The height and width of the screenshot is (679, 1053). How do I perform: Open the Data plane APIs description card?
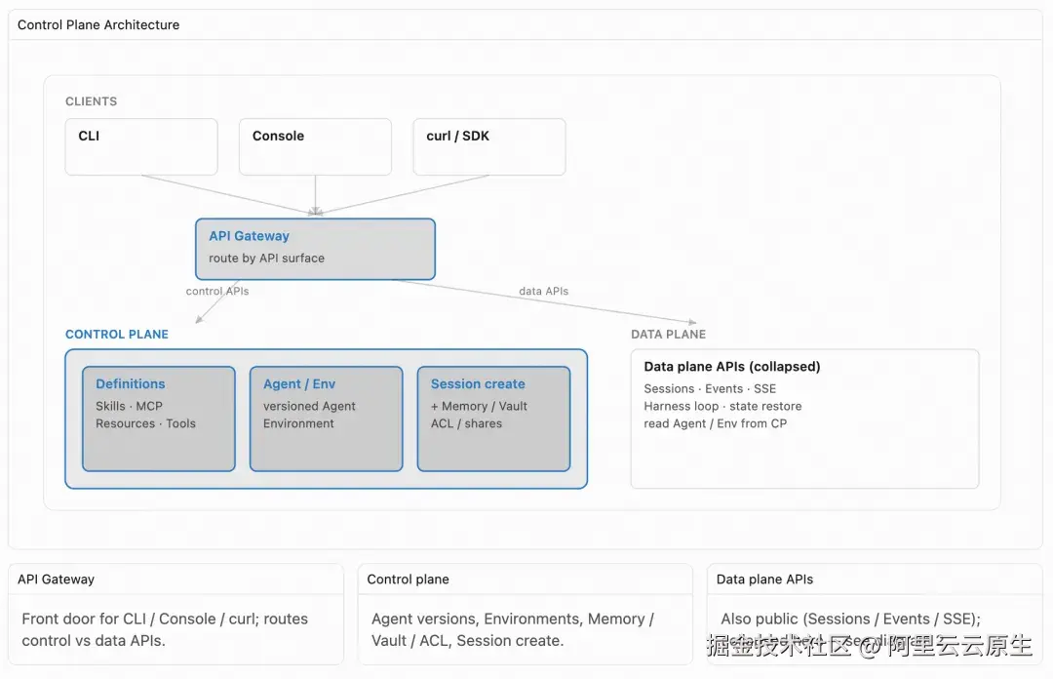point(875,615)
